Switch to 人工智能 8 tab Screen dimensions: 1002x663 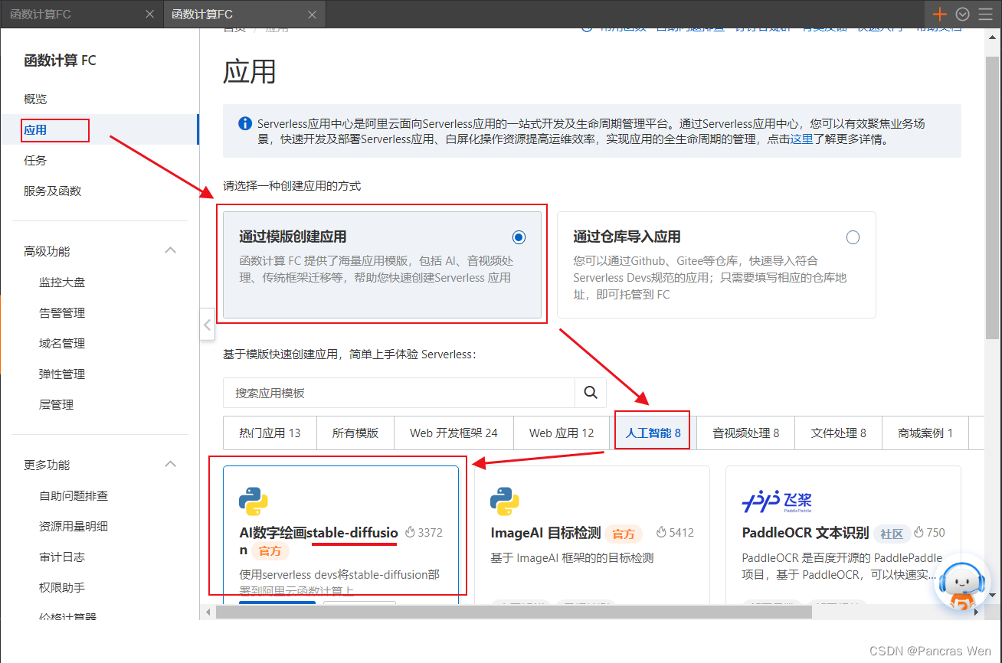[x=653, y=433]
